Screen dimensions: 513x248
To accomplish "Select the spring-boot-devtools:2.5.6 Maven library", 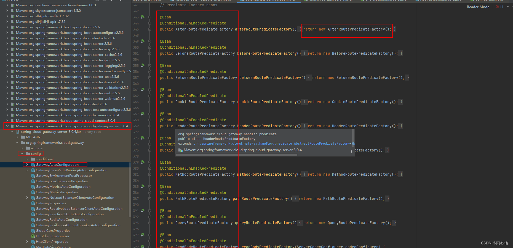I will (66, 38).
